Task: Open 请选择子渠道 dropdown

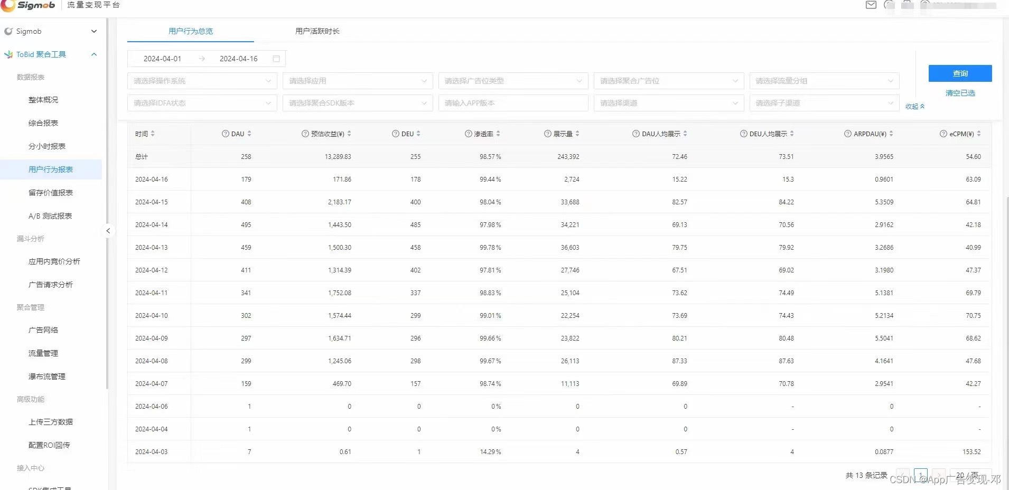Action: (824, 103)
